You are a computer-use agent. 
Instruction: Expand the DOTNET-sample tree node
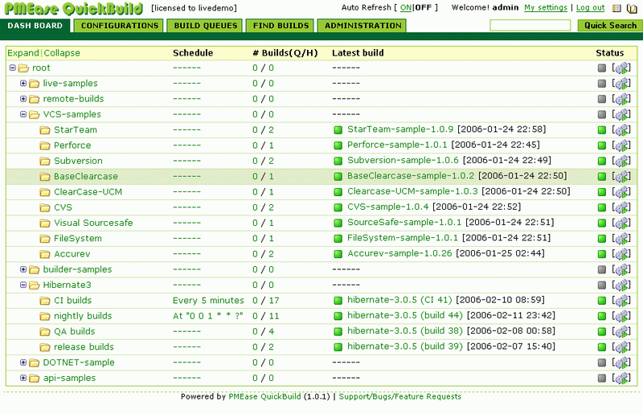[x=23, y=363]
